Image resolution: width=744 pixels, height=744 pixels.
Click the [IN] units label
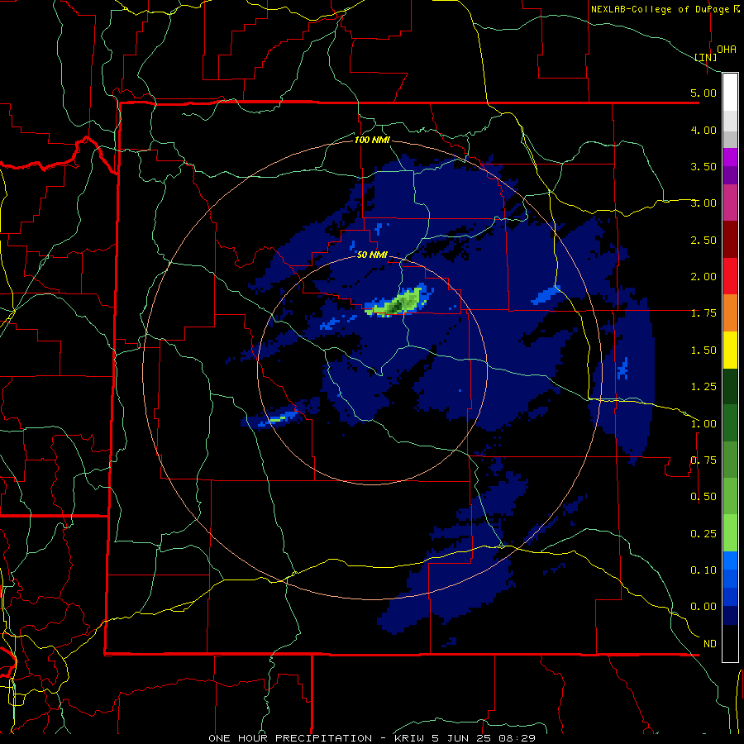click(x=706, y=57)
